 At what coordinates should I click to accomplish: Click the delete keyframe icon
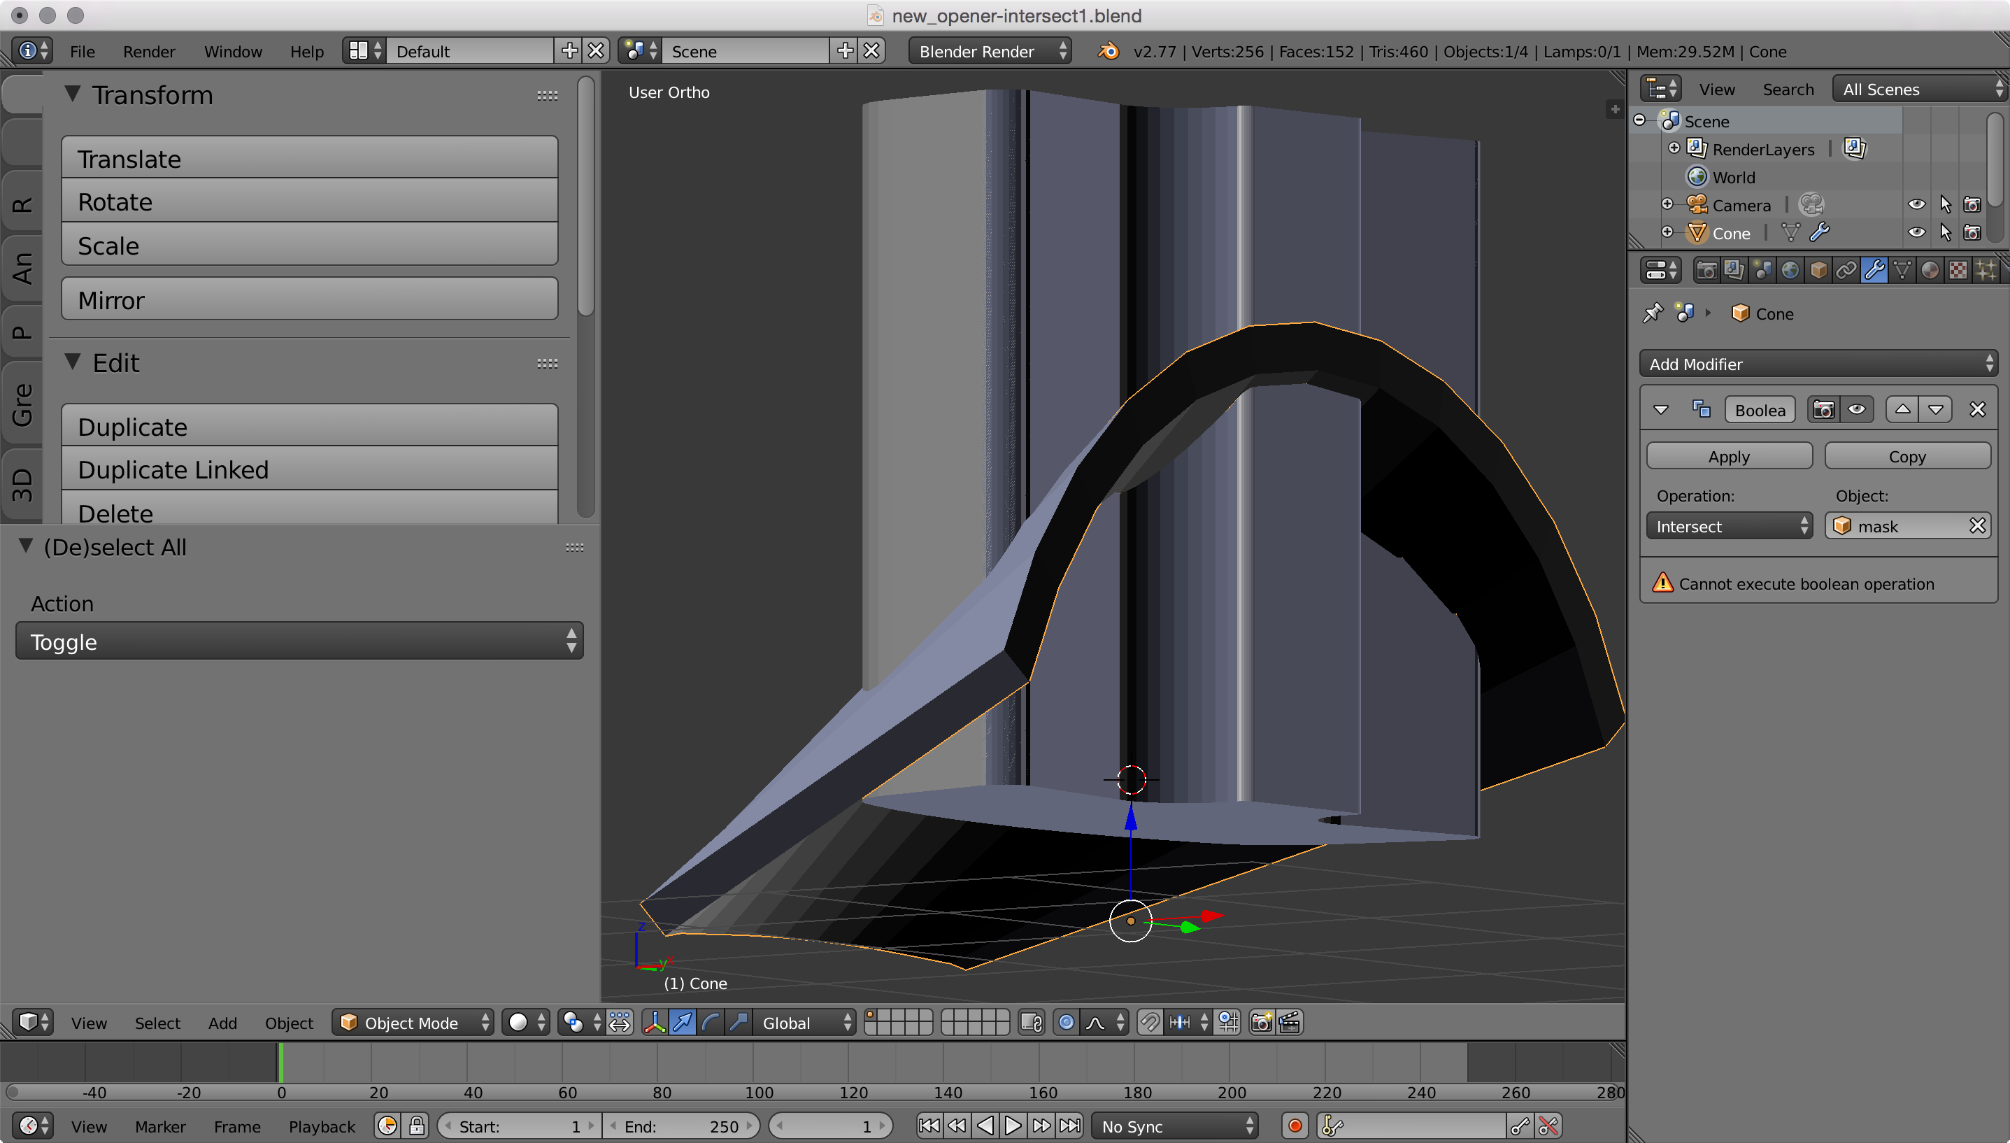[1548, 1126]
